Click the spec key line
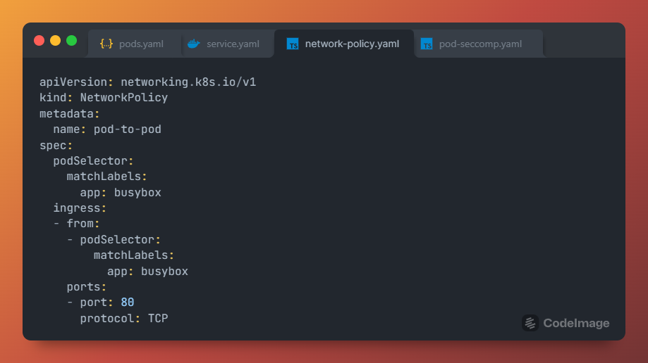 pyautogui.click(x=55, y=145)
